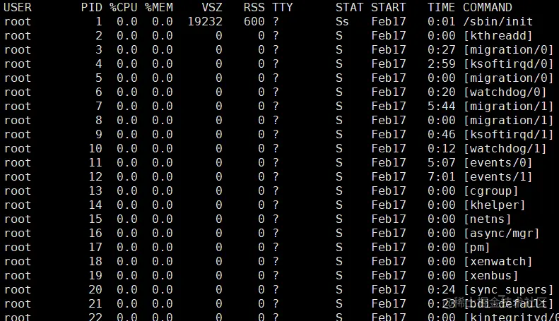Click the [xenwatch] command
559x321 pixels.
click(x=498, y=261)
